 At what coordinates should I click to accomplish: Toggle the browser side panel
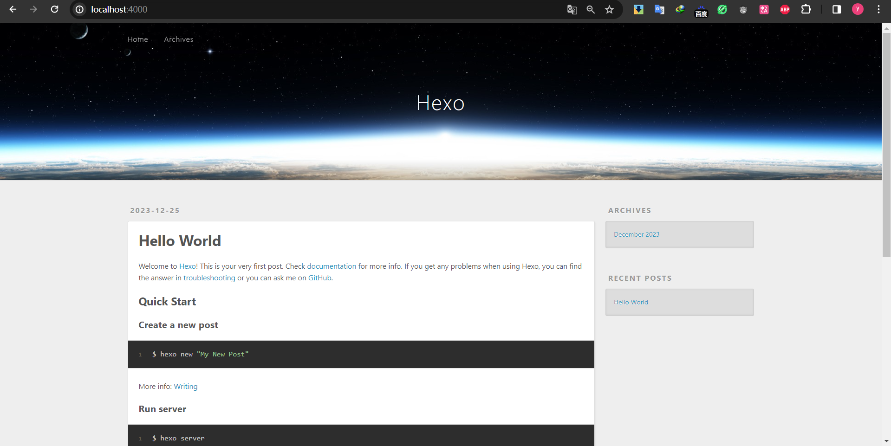[837, 9]
